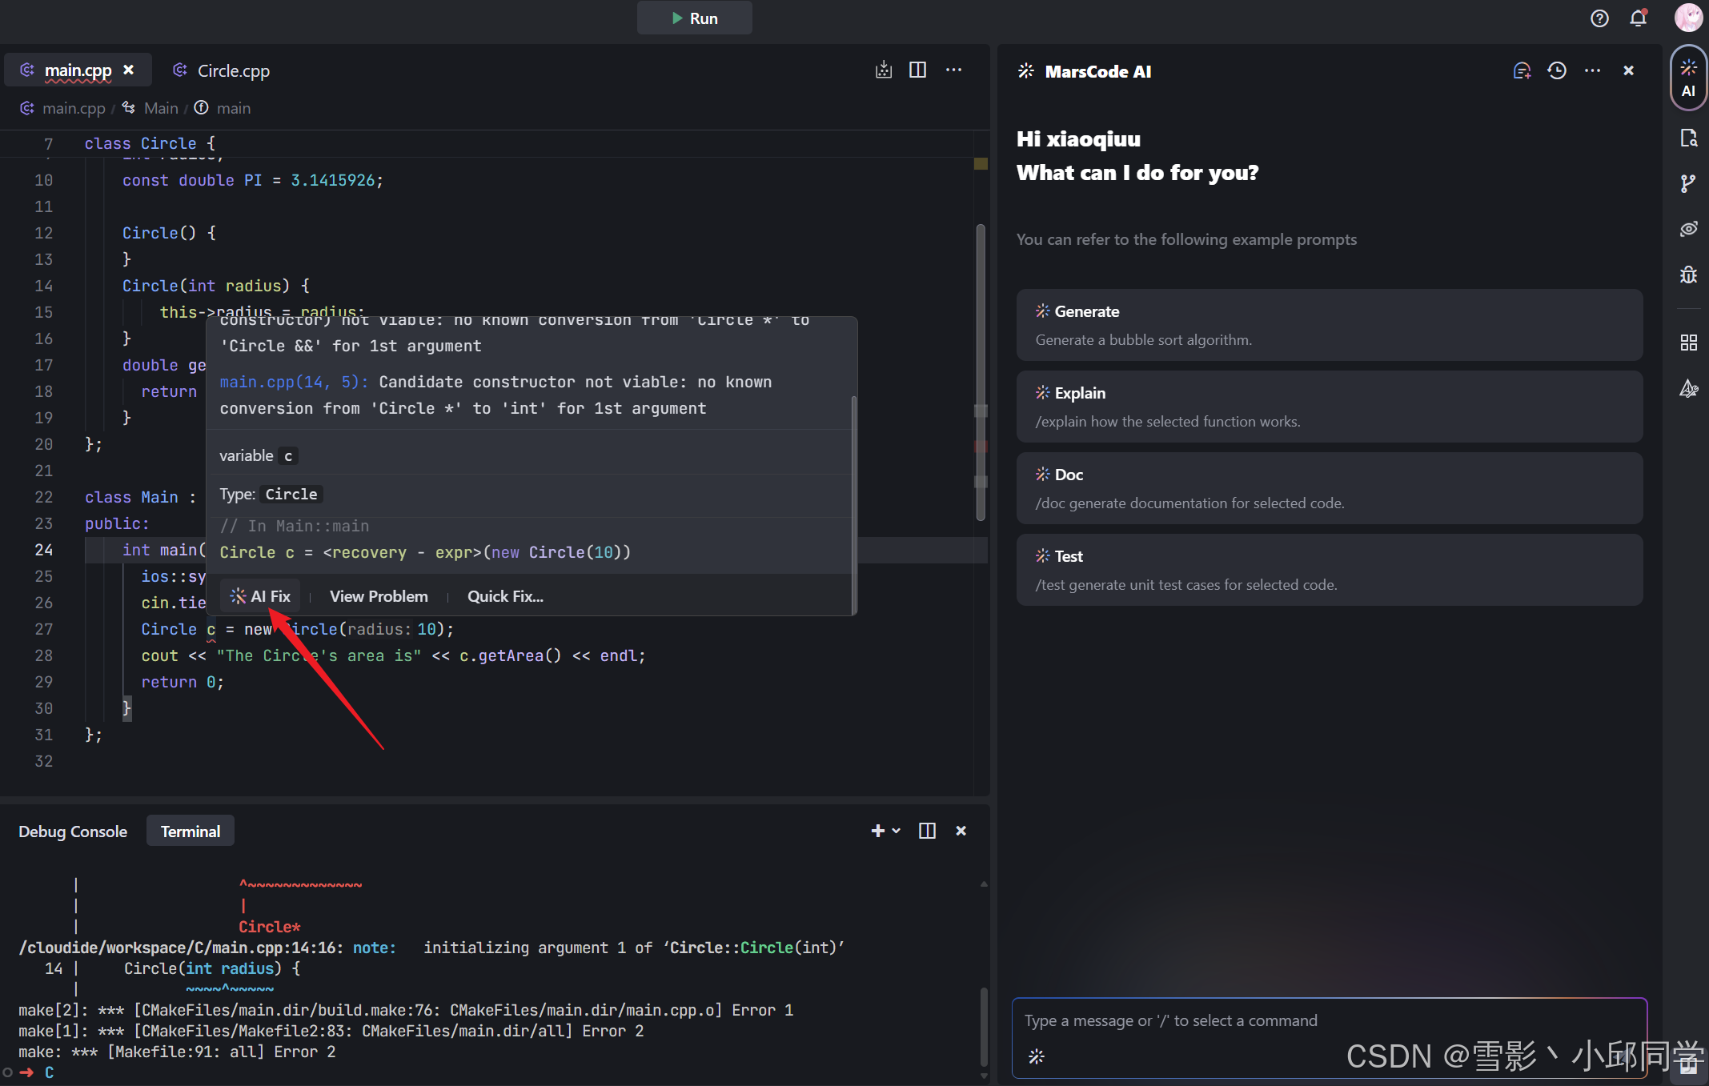Image resolution: width=1709 pixels, height=1086 pixels.
Task: Split the terminal panel
Action: coord(927,831)
